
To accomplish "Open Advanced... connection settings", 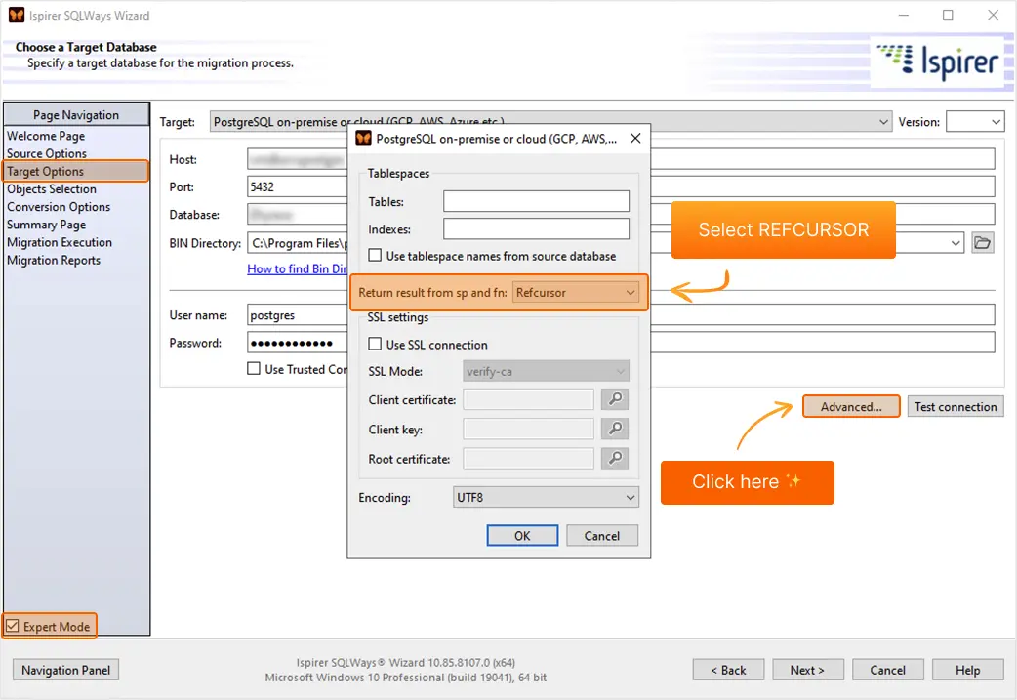I will pyautogui.click(x=851, y=407).
